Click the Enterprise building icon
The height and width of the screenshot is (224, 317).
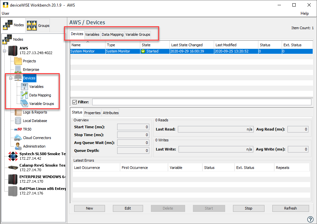click(x=18, y=70)
